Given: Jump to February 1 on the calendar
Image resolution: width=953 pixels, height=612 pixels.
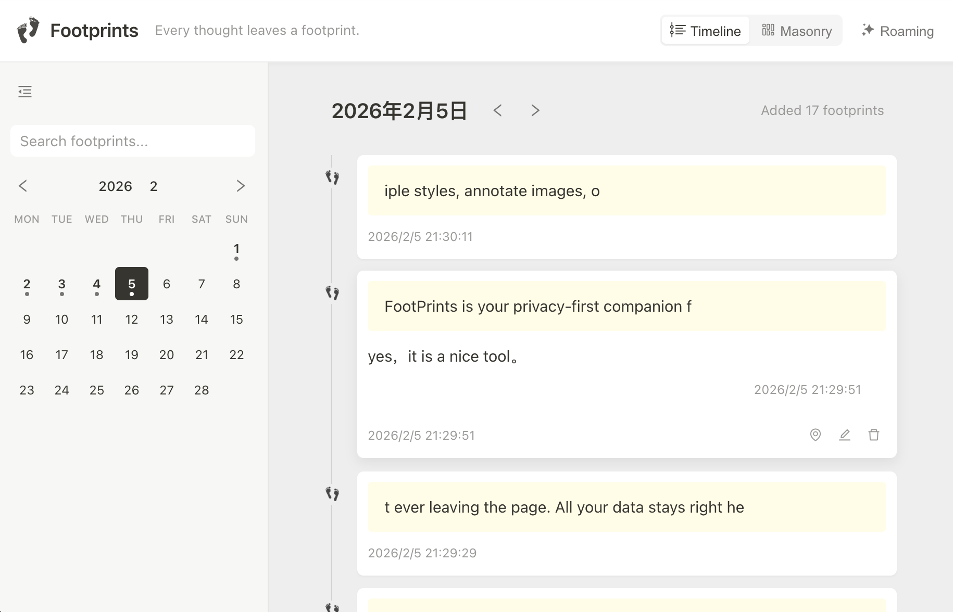Looking at the screenshot, I should (236, 249).
